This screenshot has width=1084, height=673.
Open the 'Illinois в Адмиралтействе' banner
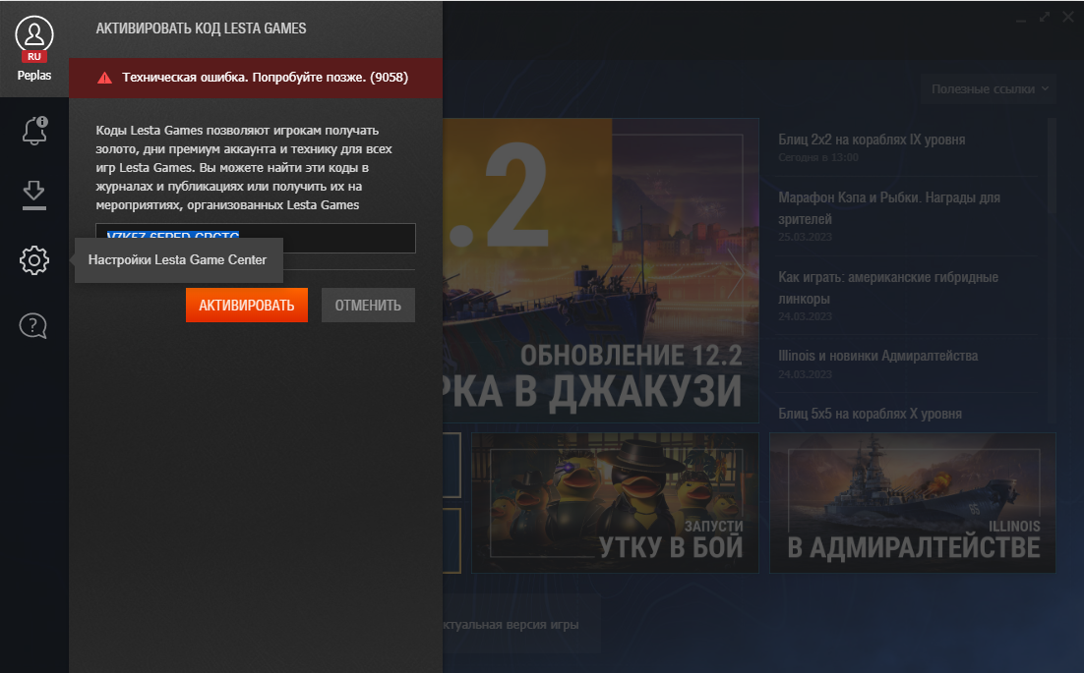pos(912,503)
